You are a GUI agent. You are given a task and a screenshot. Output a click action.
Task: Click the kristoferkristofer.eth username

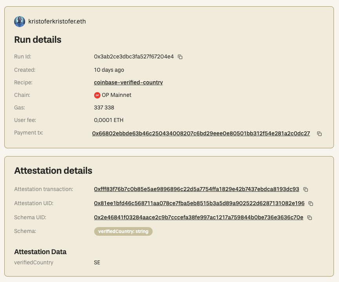tap(57, 22)
